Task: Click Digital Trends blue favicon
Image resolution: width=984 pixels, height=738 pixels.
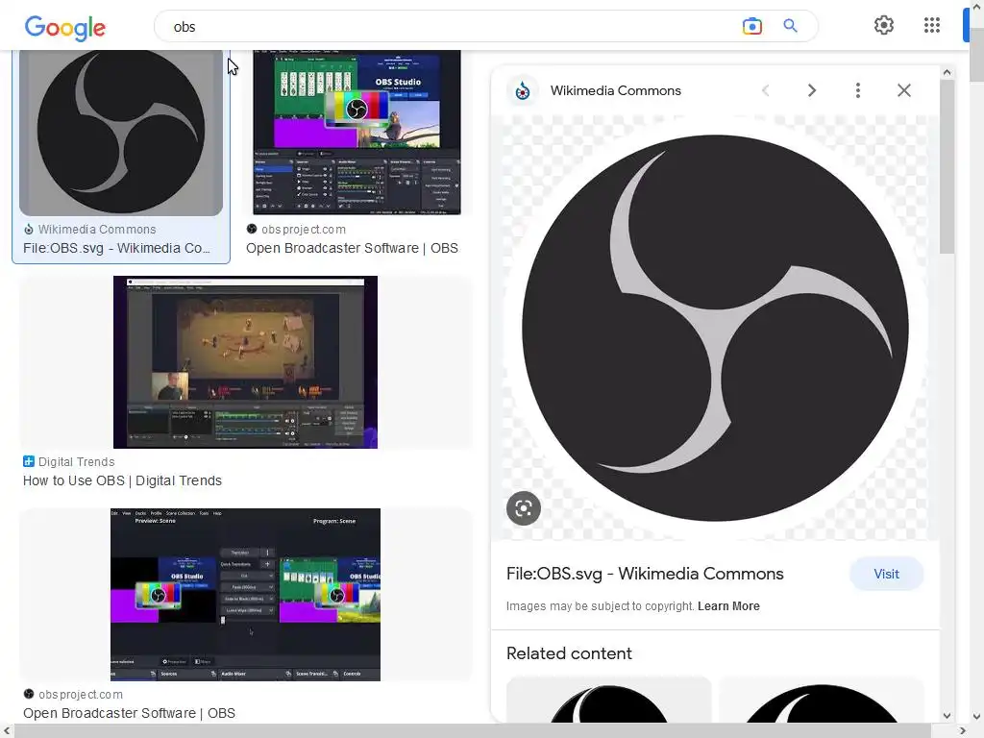Action: (28, 462)
